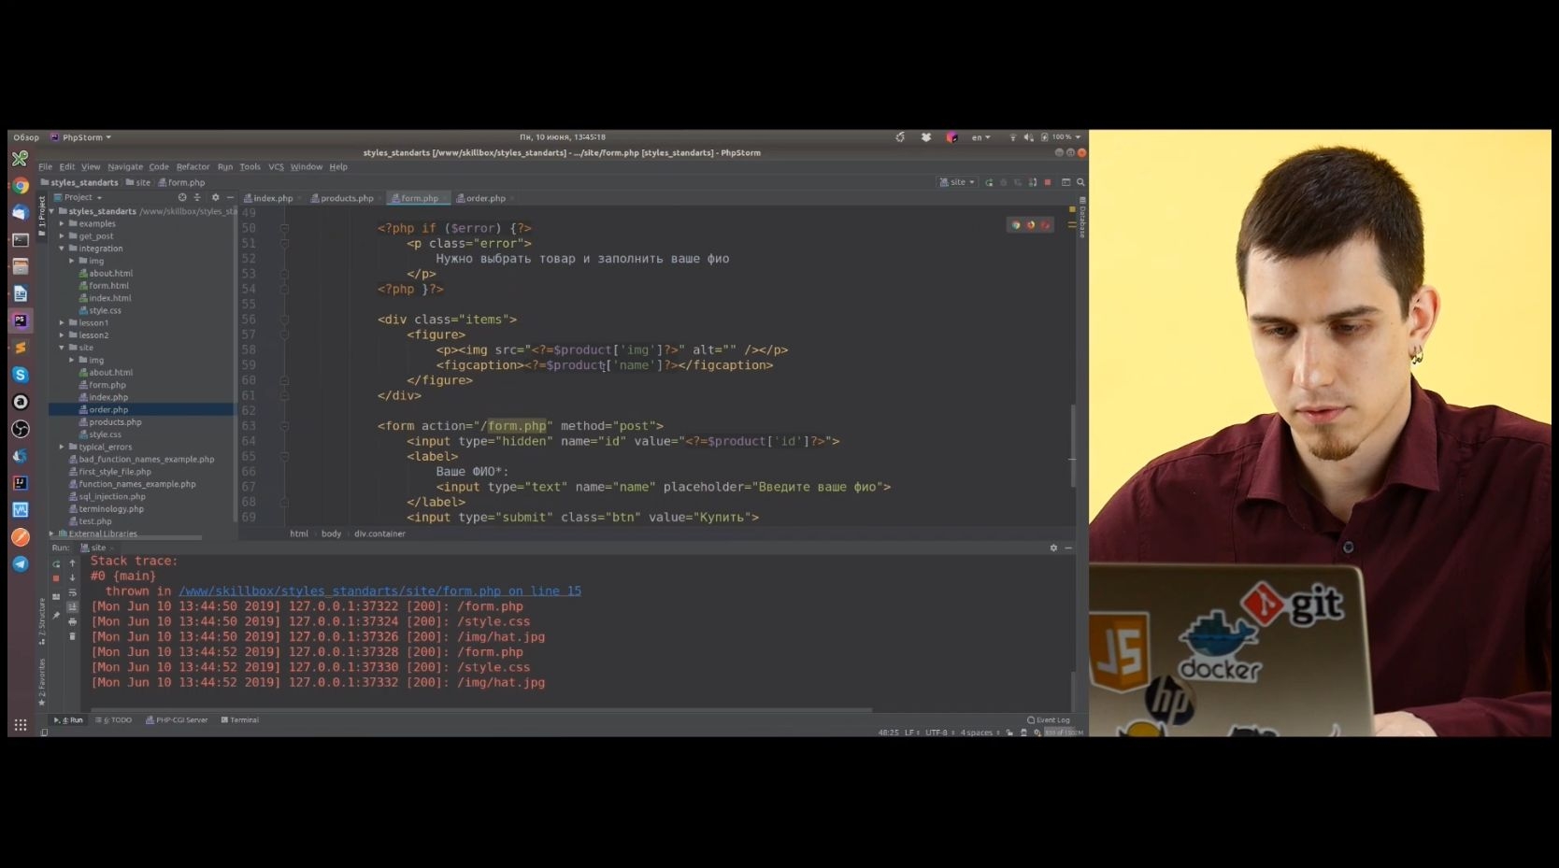The width and height of the screenshot is (1559, 868).
Task: Toggle the Favorites side panel
Action: (42, 681)
